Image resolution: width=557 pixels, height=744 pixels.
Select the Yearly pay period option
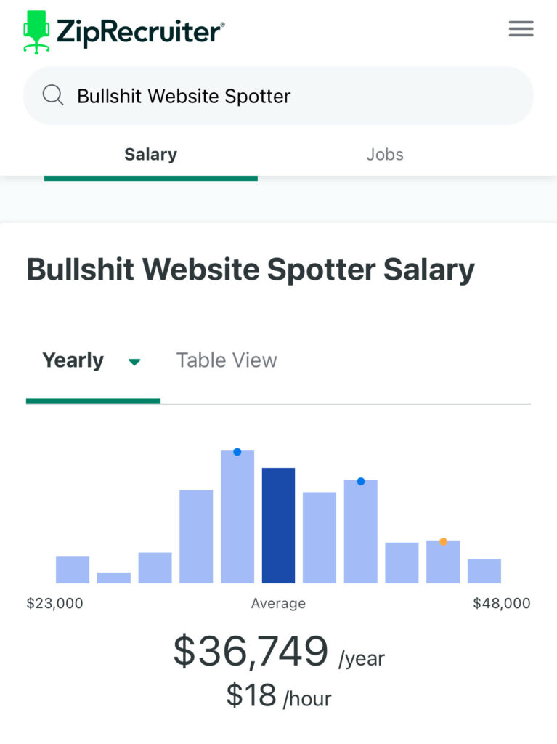click(73, 360)
